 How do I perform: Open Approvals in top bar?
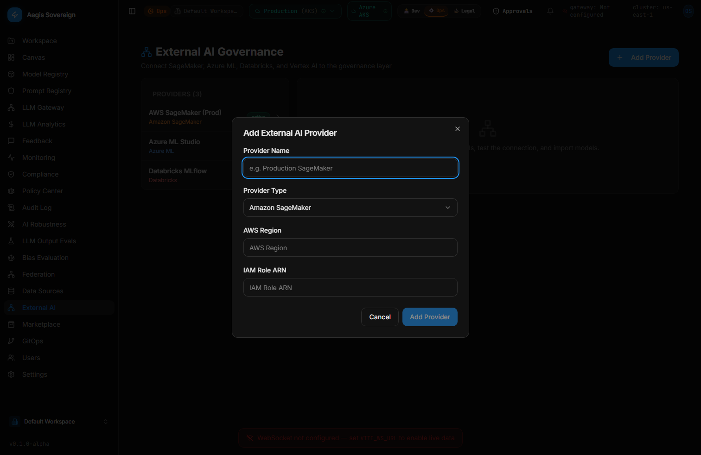[x=512, y=11]
